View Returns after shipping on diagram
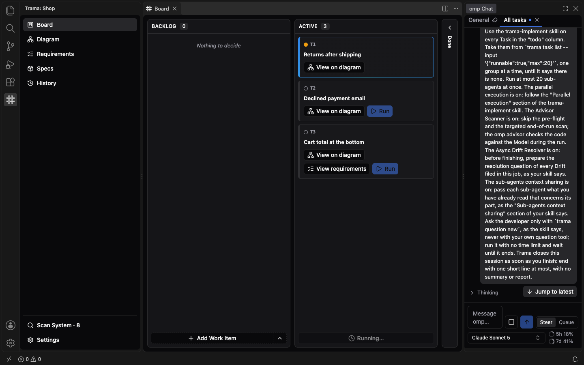The image size is (584, 365). tap(334, 67)
